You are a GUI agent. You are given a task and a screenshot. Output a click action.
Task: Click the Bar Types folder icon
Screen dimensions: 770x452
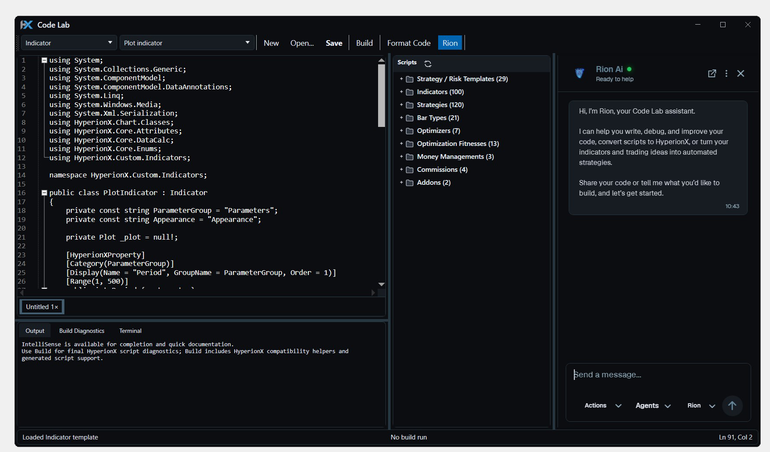(x=410, y=118)
